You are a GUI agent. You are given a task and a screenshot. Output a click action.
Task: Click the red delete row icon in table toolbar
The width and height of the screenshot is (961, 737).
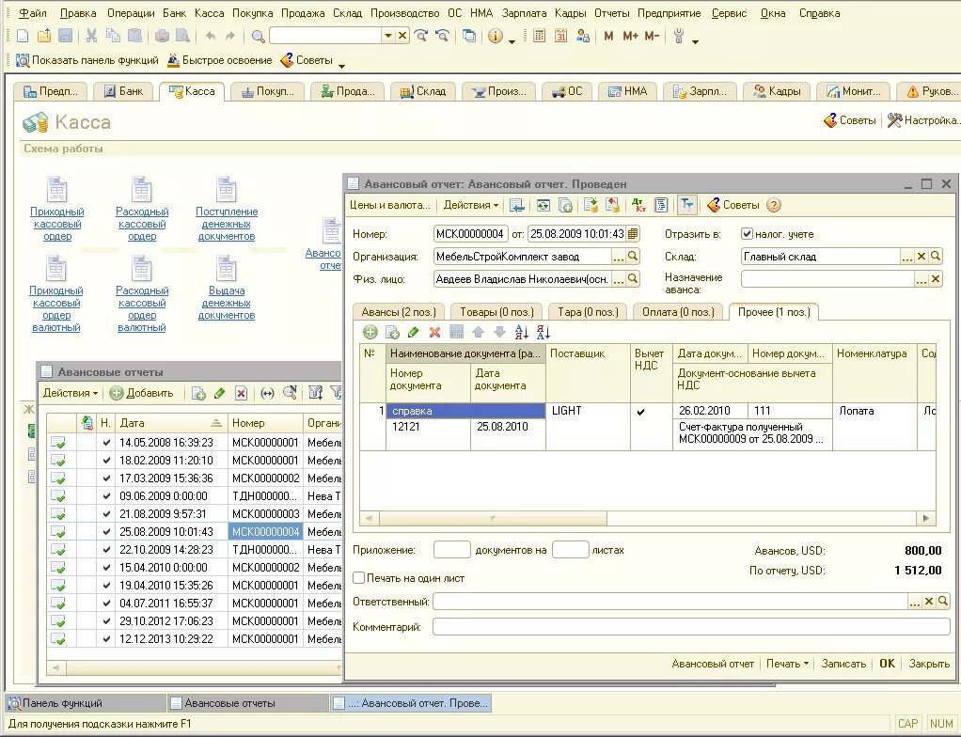(434, 332)
